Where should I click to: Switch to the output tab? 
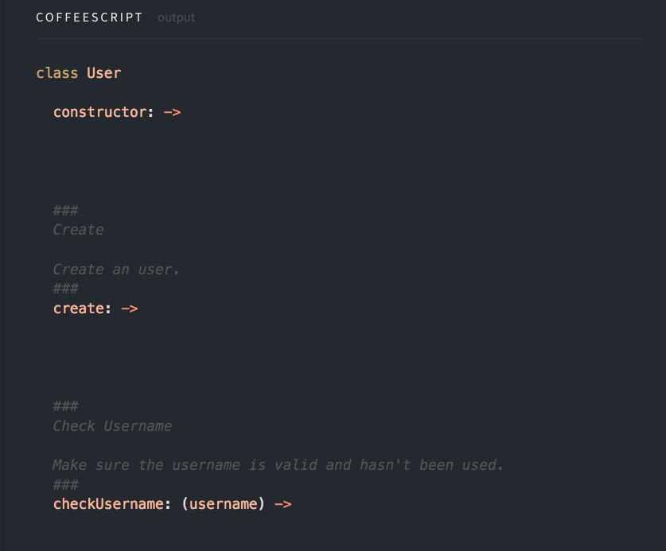pos(177,17)
